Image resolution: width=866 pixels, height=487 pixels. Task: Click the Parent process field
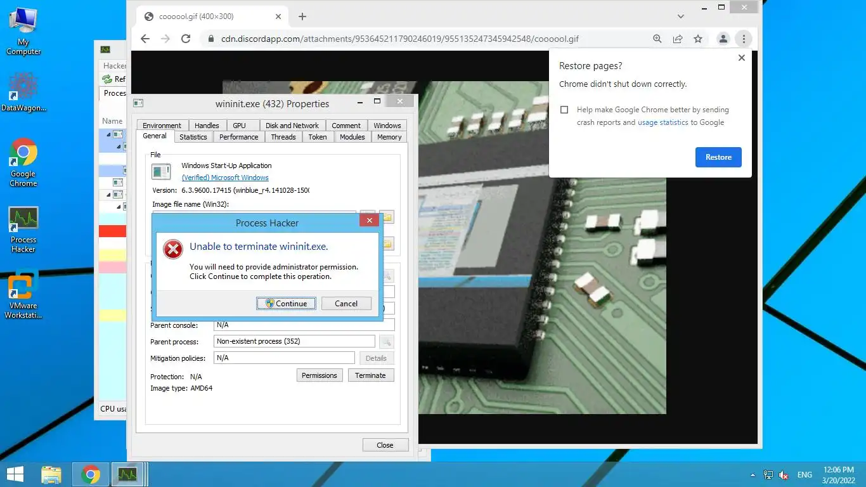point(295,341)
